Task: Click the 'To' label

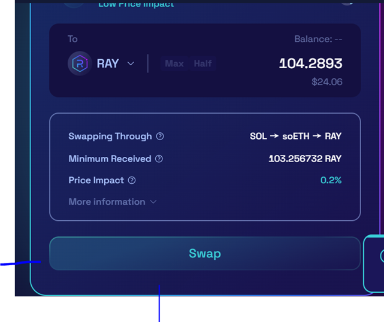Action: (x=72, y=39)
